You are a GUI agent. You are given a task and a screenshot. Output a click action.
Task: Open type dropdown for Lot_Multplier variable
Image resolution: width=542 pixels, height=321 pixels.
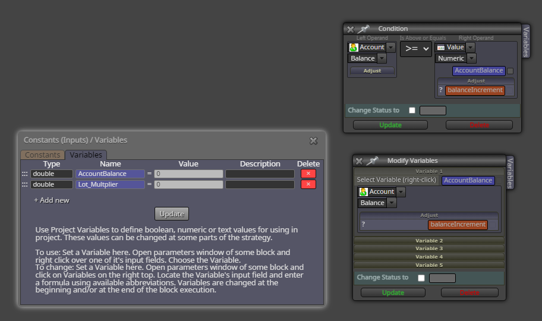(x=52, y=184)
